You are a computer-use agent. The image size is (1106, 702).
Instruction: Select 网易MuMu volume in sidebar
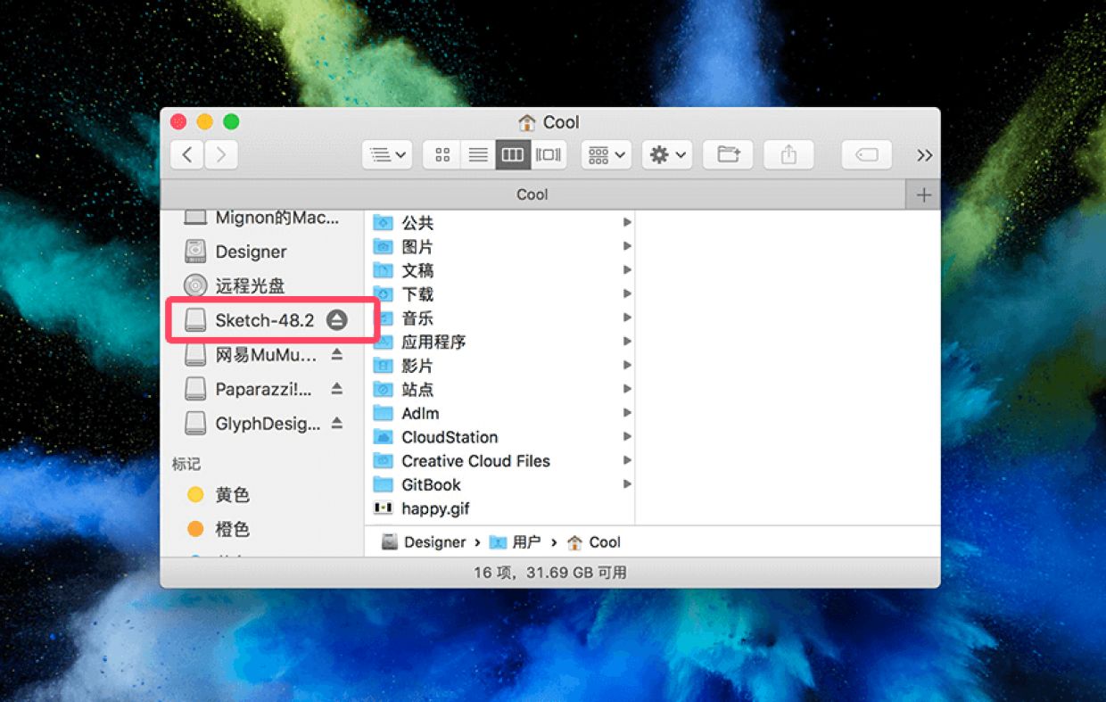coord(261,355)
